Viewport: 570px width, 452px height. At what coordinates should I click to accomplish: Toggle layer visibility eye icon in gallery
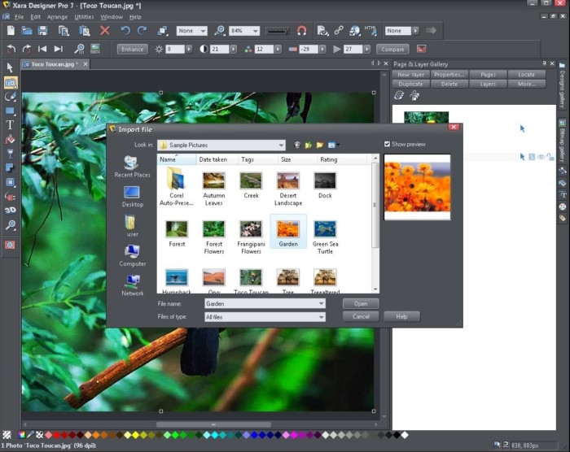coord(541,157)
